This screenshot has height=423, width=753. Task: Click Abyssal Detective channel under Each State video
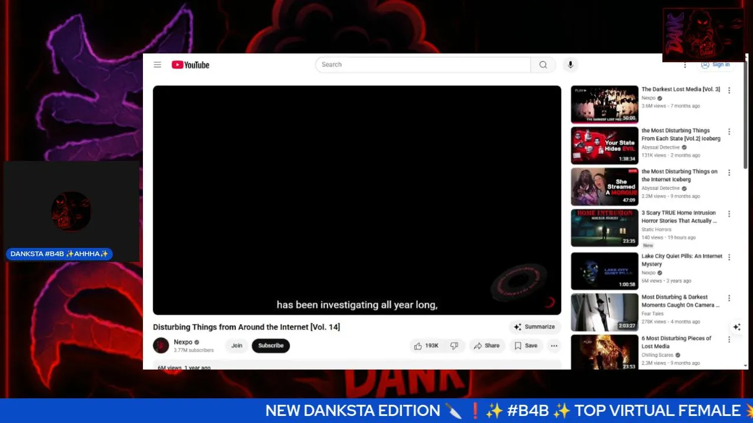click(661, 147)
